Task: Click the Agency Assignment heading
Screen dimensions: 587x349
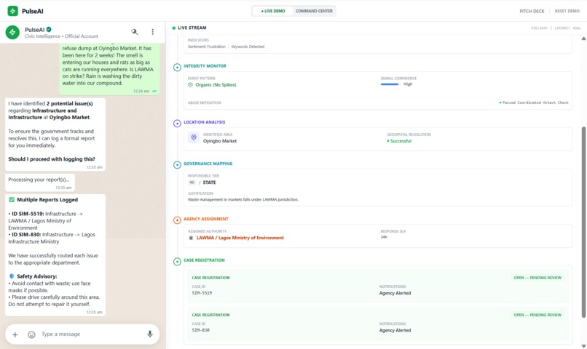Action: tap(206, 219)
